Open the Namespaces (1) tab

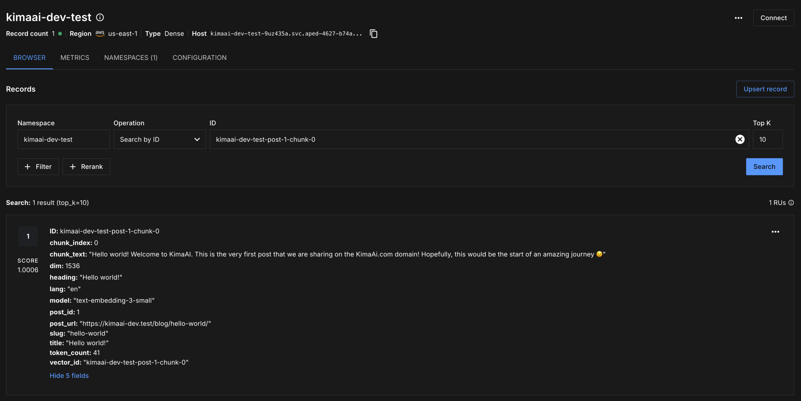131,58
